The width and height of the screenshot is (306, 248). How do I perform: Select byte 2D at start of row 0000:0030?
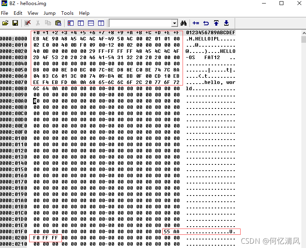tap(36, 58)
